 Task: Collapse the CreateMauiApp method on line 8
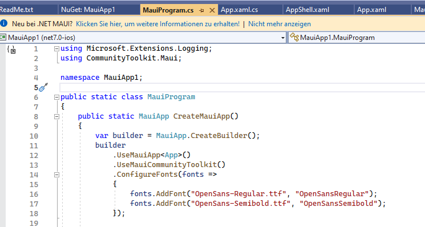(56, 117)
